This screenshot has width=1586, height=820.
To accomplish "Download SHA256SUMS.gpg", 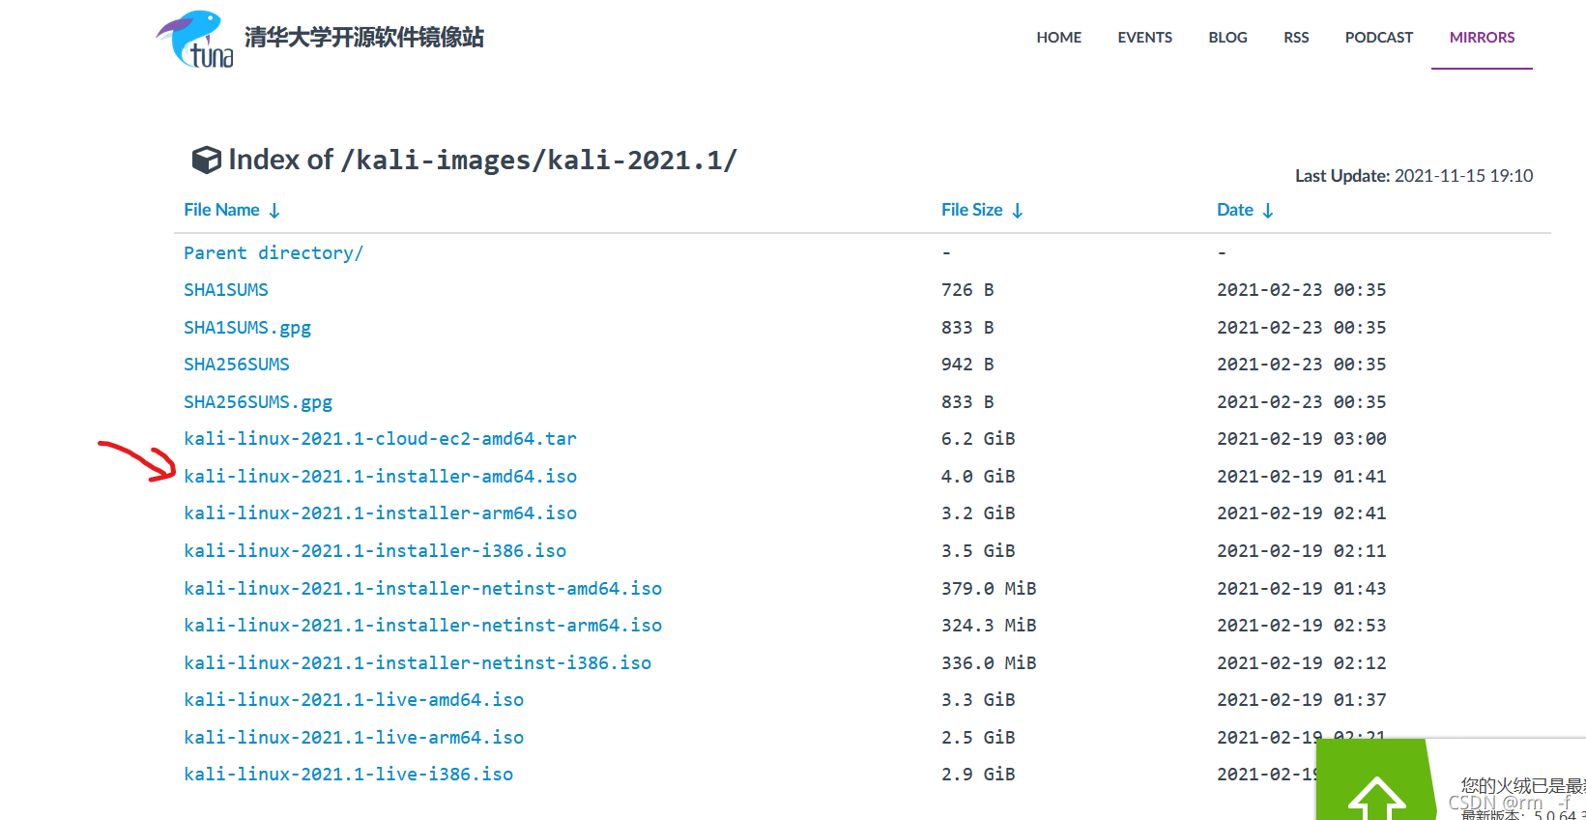I will [x=258, y=402].
